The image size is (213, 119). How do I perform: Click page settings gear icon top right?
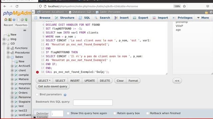[x=211, y=12]
